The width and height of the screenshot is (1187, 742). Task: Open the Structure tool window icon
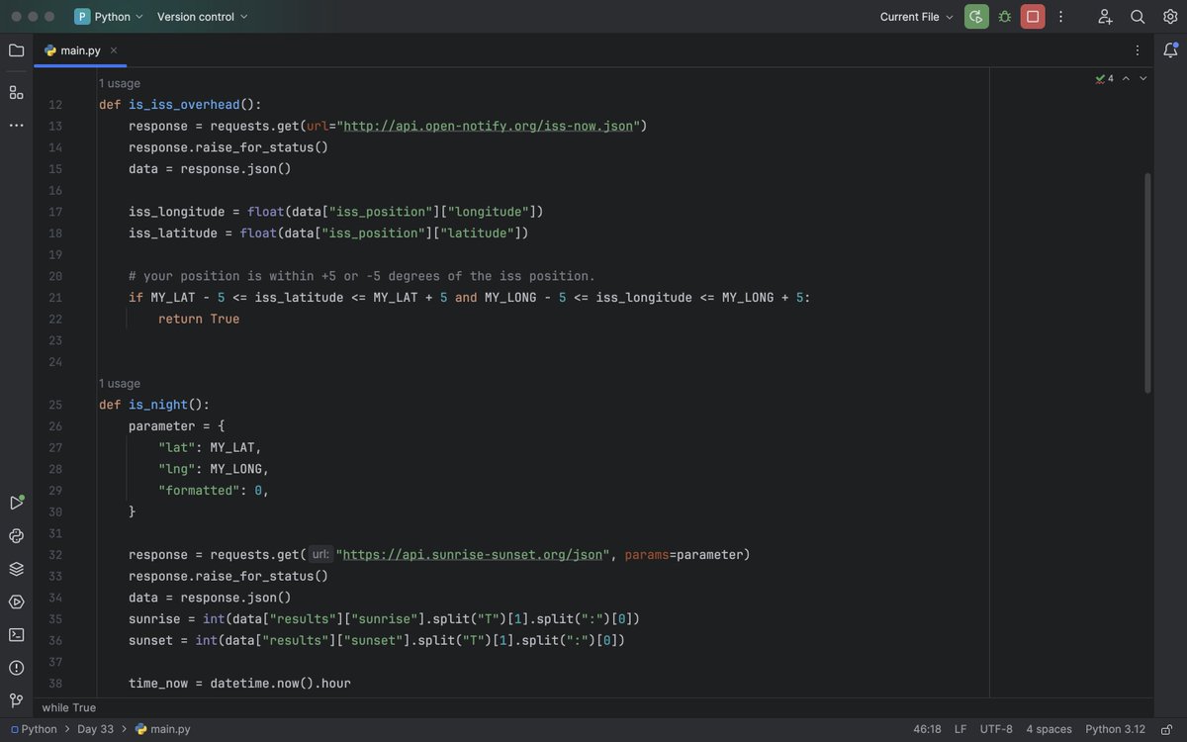(16, 92)
